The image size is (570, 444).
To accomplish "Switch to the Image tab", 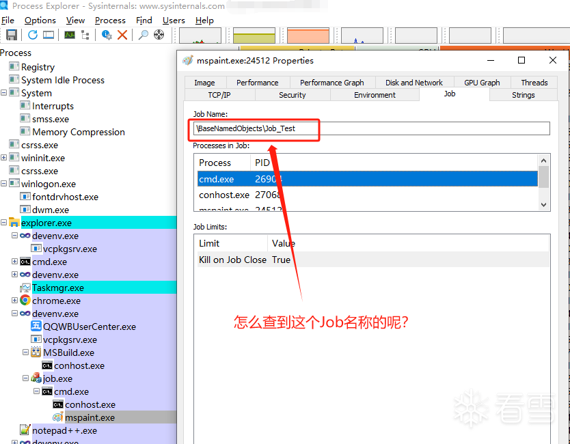I will coord(204,83).
